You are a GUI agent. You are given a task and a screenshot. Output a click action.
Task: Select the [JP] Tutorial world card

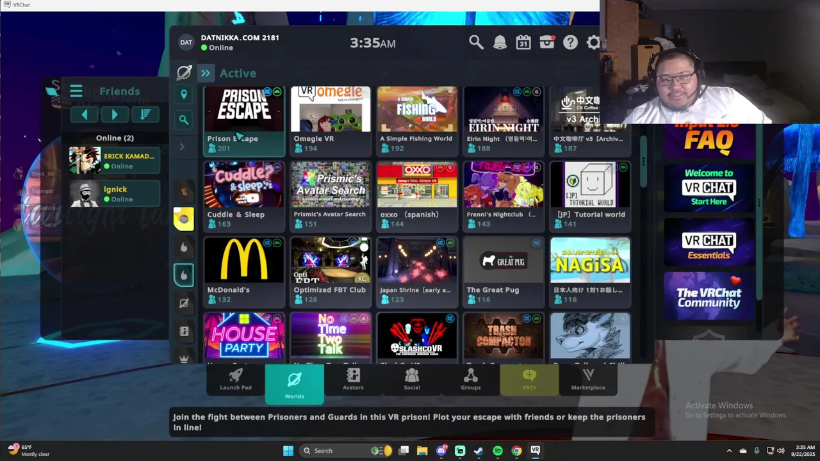click(590, 196)
